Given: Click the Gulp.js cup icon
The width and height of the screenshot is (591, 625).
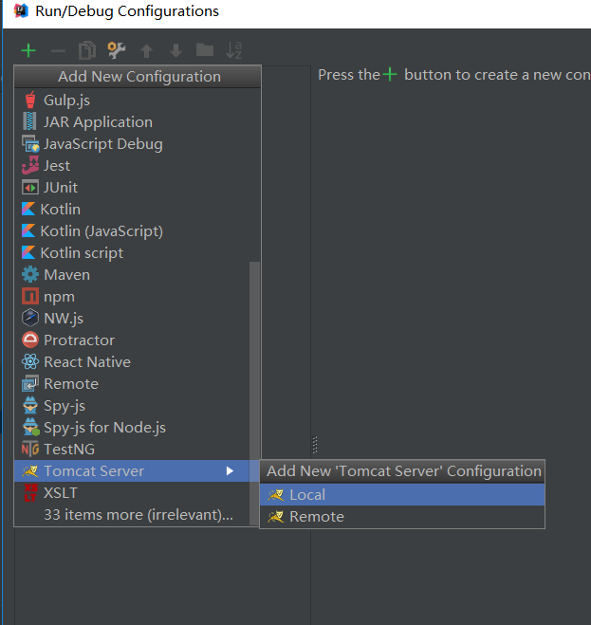Looking at the screenshot, I should (x=30, y=100).
